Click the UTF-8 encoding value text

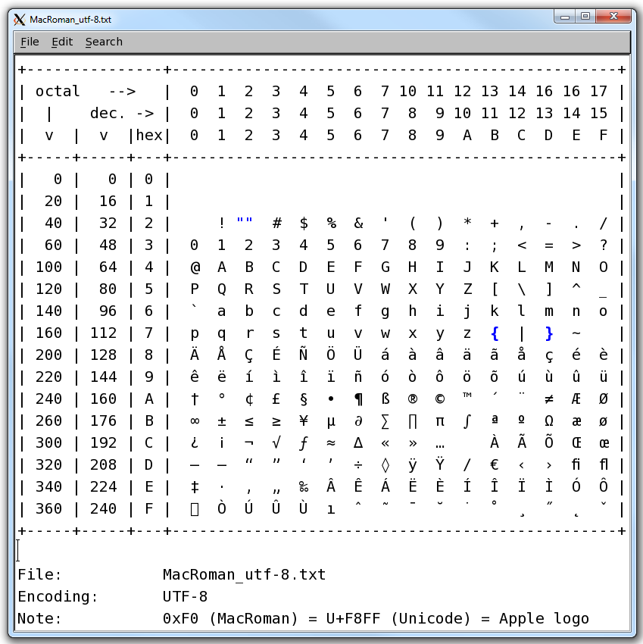point(185,597)
